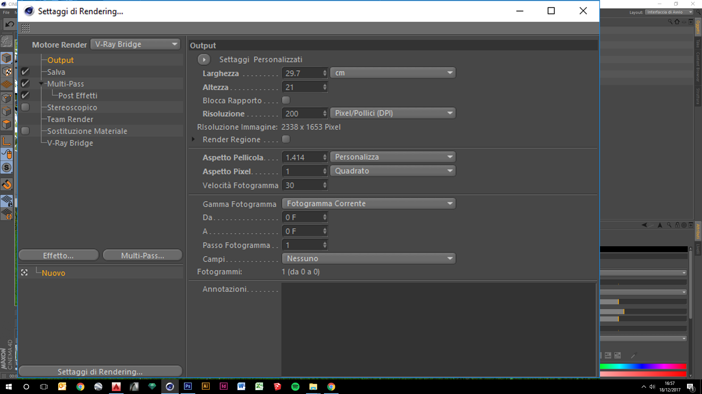Click the InDesign taskbar icon
The image size is (702, 394).
click(223, 386)
